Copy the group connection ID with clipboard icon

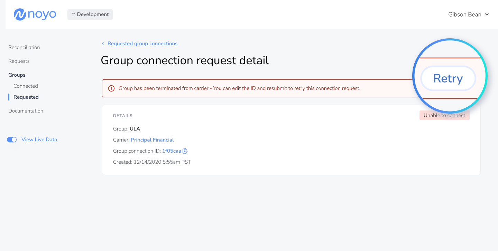[185, 151]
